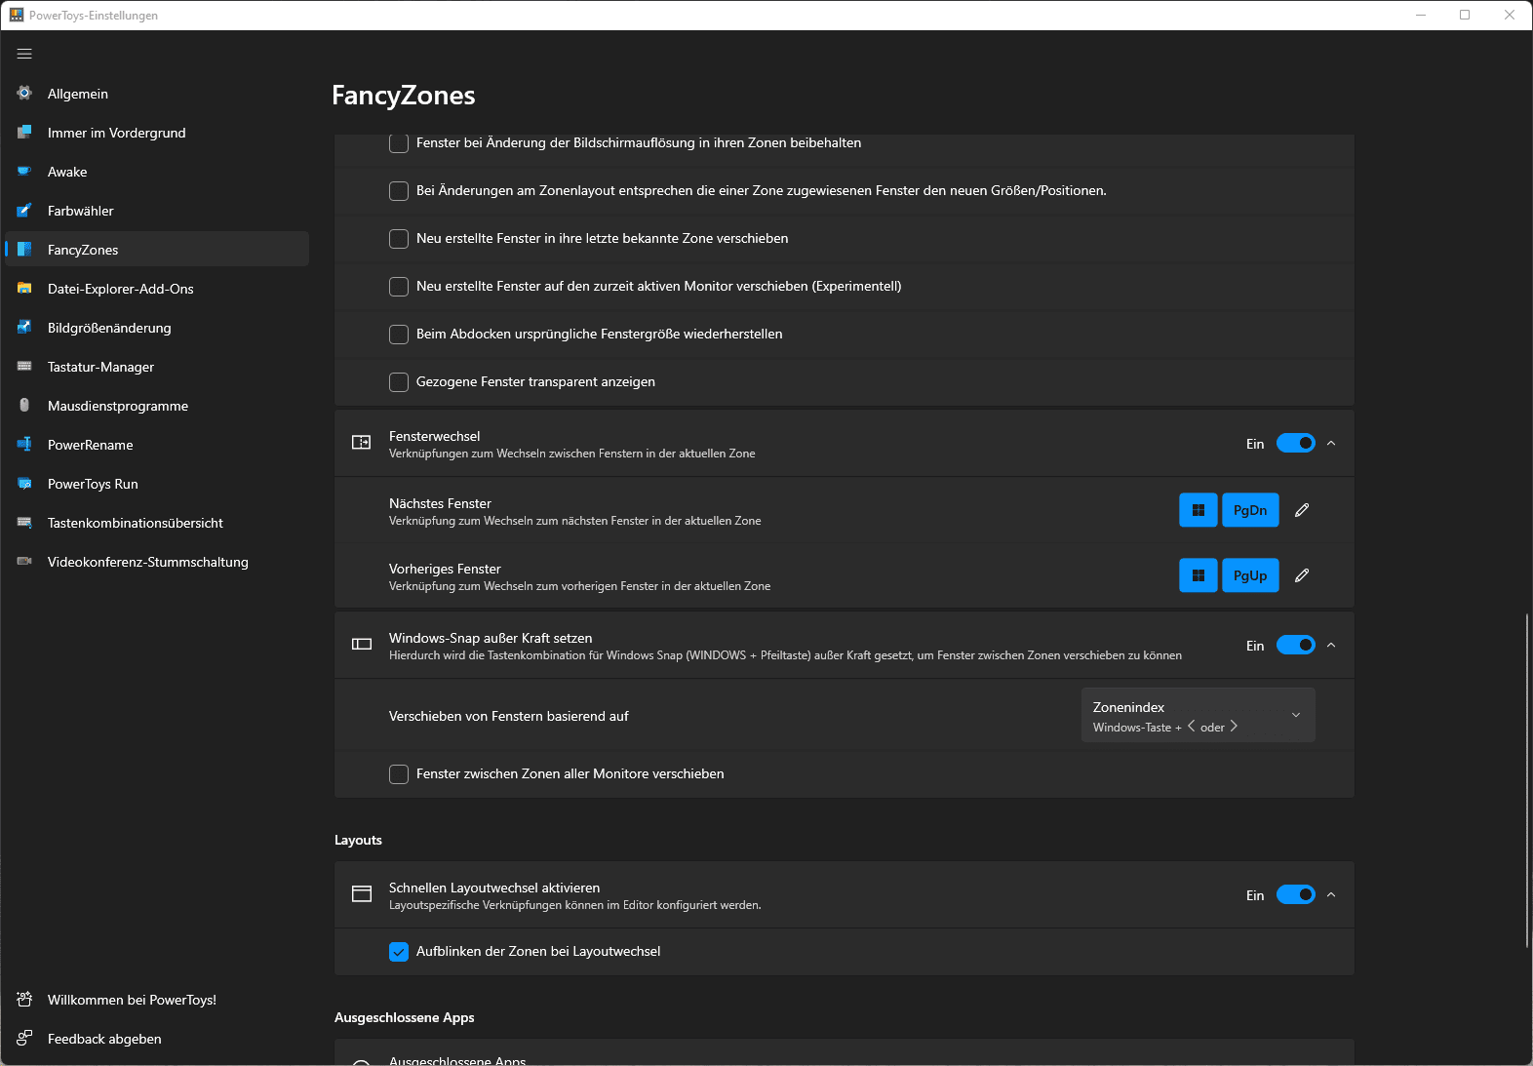The height and width of the screenshot is (1066, 1533).
Task: Click Feedback abgeben
Action: (x=157, y=1038)
